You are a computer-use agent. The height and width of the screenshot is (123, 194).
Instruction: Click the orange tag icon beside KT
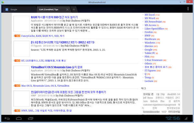click(x=17, y=61)
